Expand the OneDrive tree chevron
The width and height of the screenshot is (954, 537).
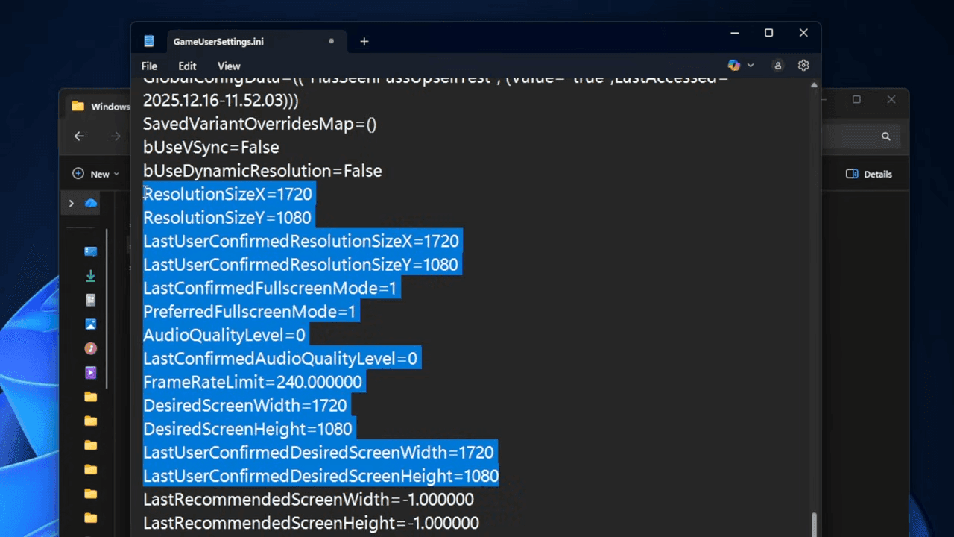point(72,203)
